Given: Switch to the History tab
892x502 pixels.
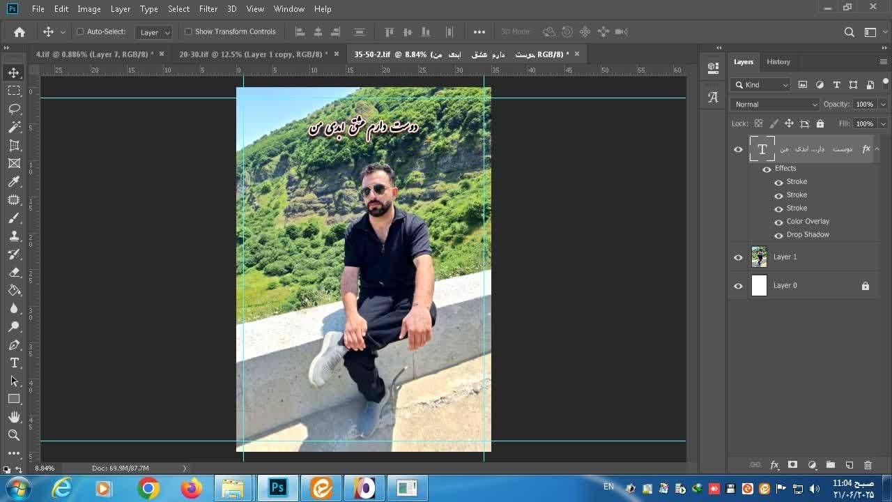Looking at the screenshot, I should [x=778, y=62].
